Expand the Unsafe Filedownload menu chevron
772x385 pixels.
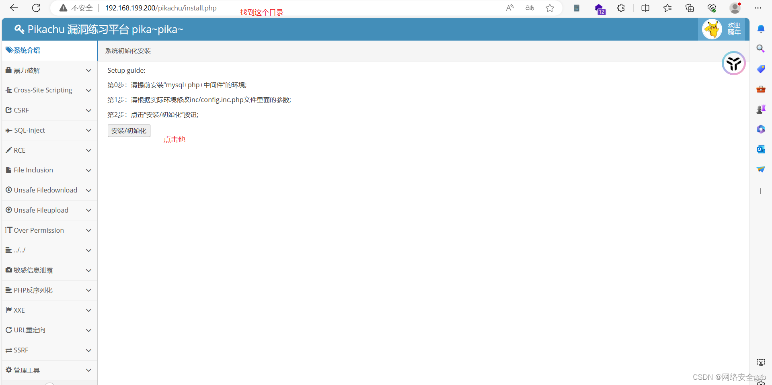coord(89,190)
